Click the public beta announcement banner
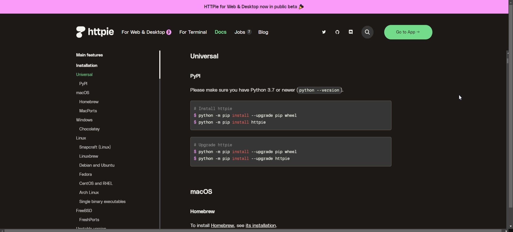 (254, 7)
